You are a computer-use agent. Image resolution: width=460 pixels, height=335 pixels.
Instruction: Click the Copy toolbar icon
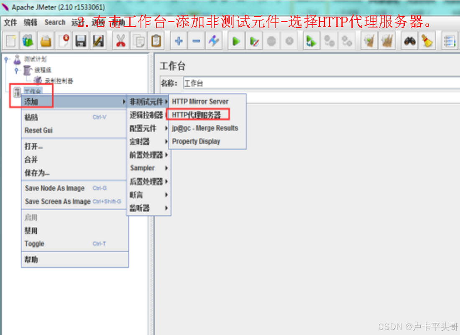point(138,41)
